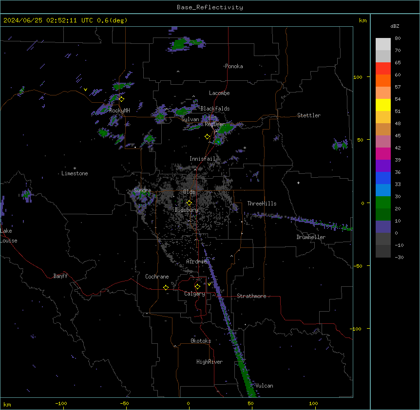The image size is (420, 410).
Task: Click the Sylvan town label
Action: [190, 119]
